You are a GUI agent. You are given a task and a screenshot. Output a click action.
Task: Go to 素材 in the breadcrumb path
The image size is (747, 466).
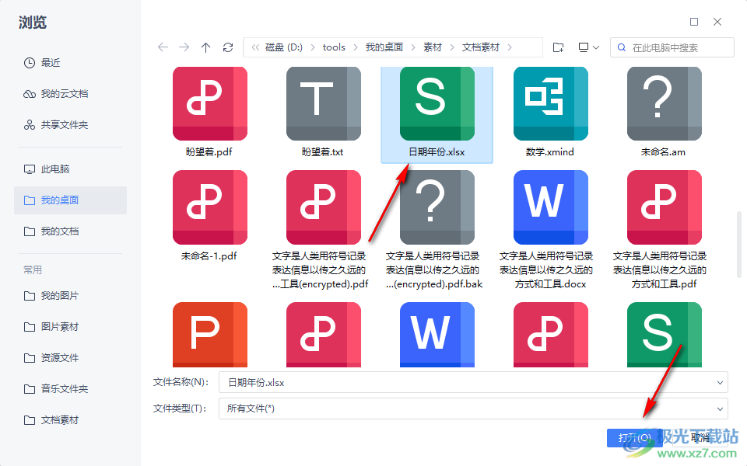(x=433, y=47)
